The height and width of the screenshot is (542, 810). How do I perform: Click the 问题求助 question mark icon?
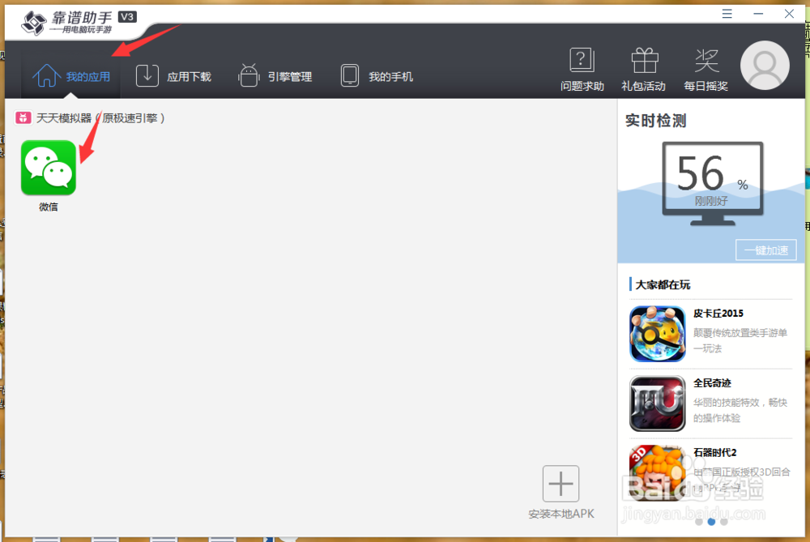point(582,66)
